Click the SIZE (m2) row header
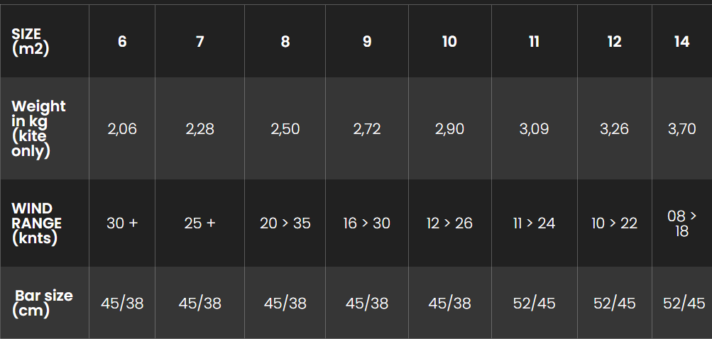Screen dimensions: 712x339 [31, 42]
